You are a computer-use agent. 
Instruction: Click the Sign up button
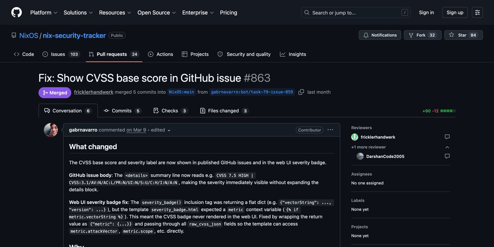point(454,13)
